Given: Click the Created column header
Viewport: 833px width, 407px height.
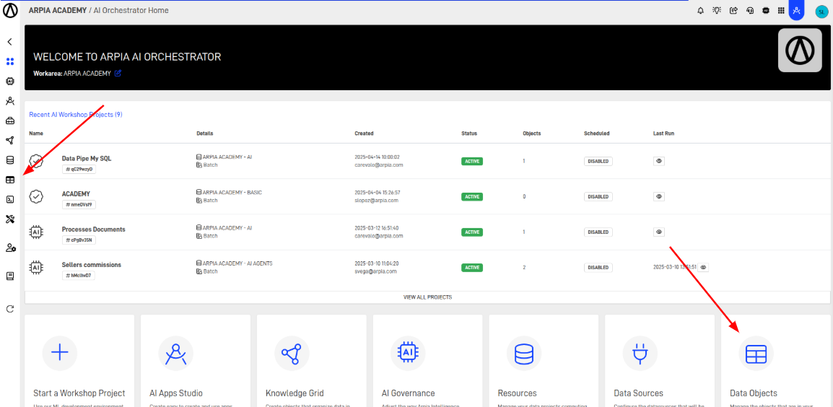Looking at the screenshot, I should [364, 134].
